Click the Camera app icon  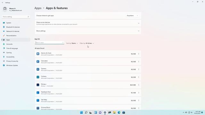(x=38, y=69)
